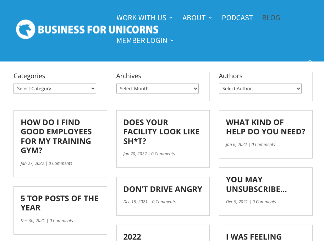Read 'Does Your Facility Look Like Sh*t?'

pyautogui.click(x=161, y=132)
